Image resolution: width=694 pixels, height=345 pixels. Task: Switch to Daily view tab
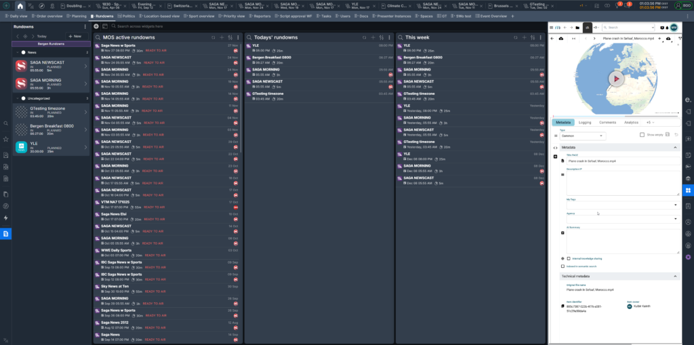17,16
